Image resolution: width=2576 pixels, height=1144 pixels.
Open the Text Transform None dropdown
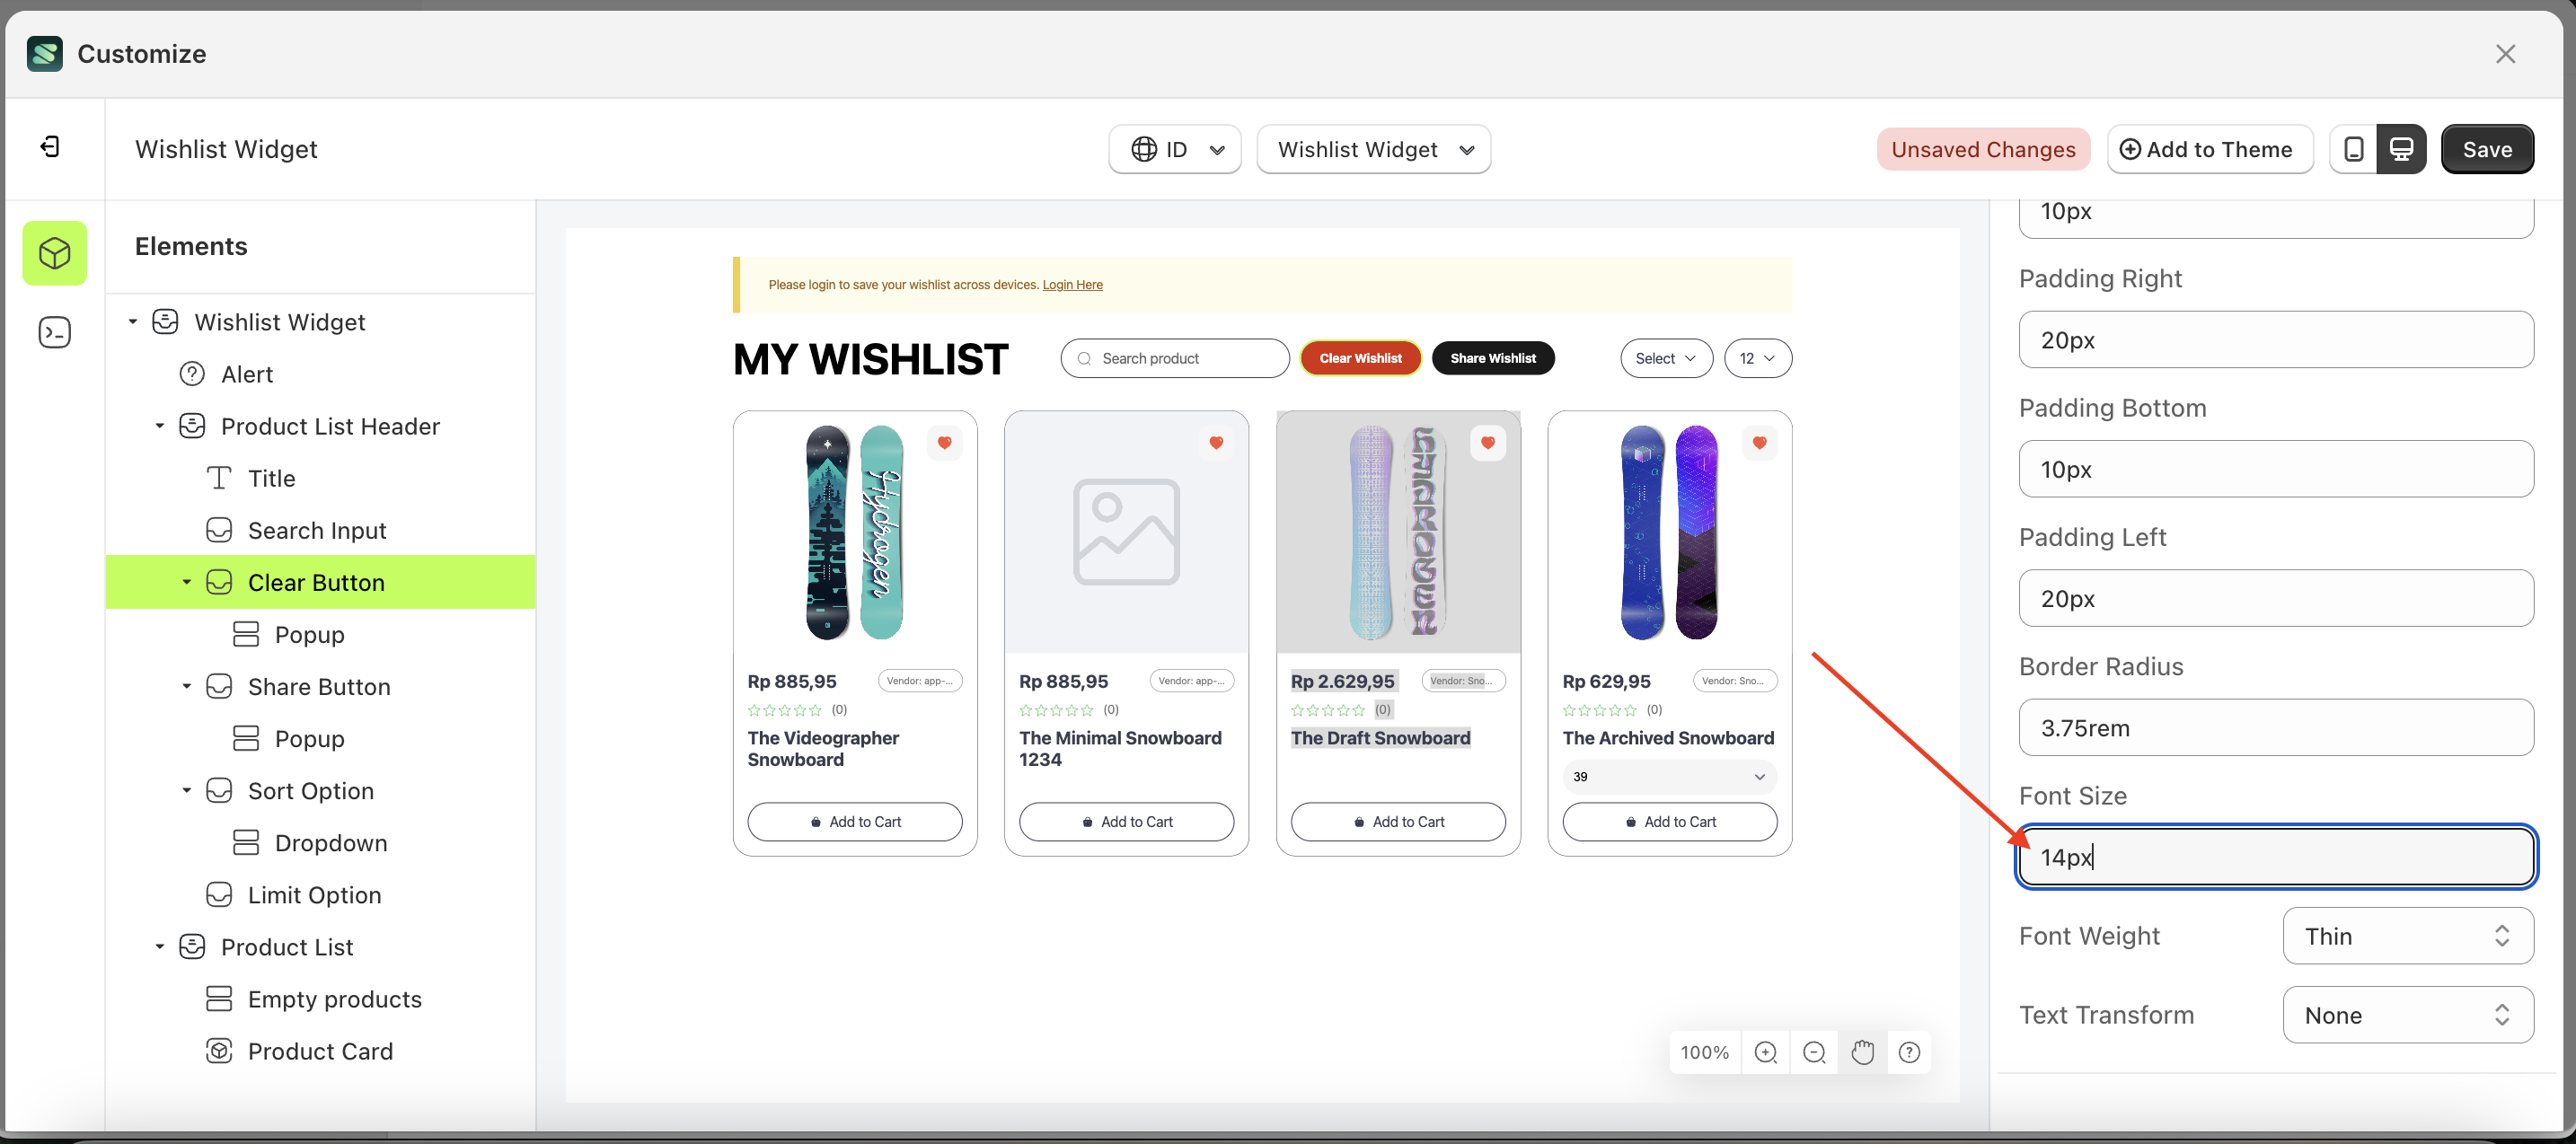pos(2408,1015)
